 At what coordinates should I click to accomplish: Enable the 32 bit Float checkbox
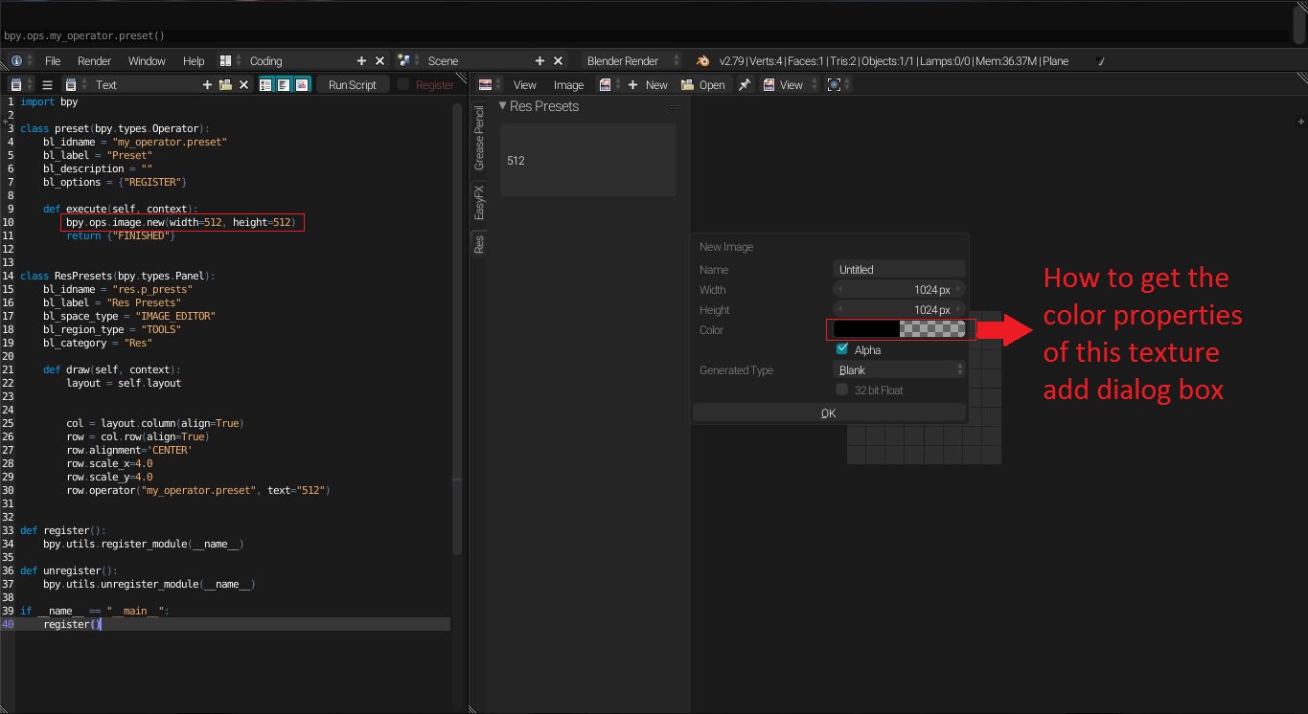coord(842,390)
